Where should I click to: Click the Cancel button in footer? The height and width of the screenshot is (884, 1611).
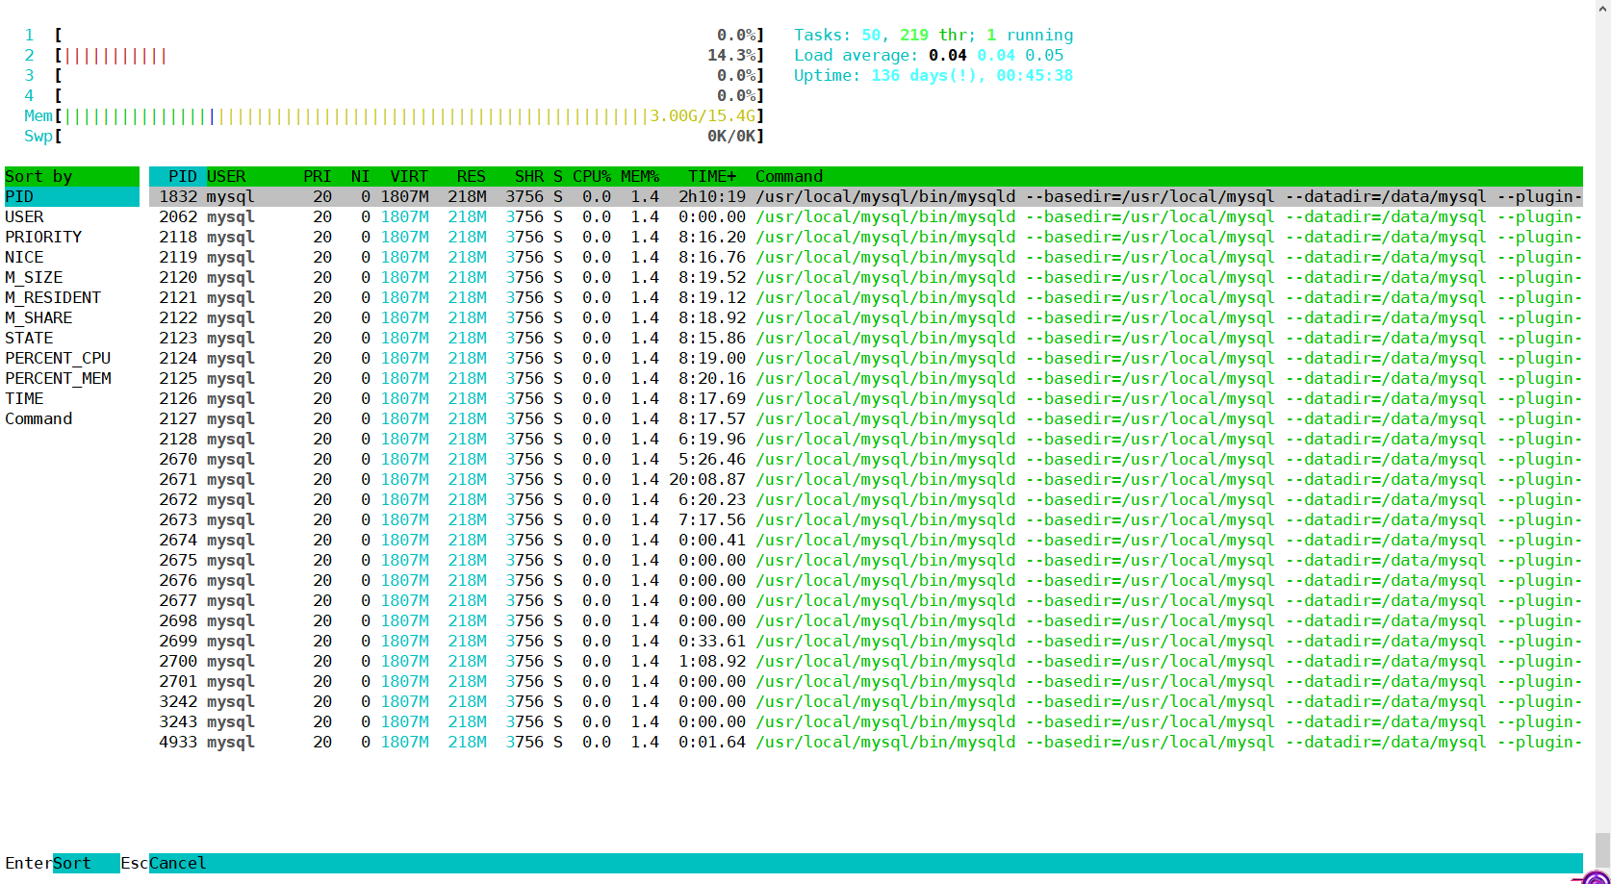point(178,863)
